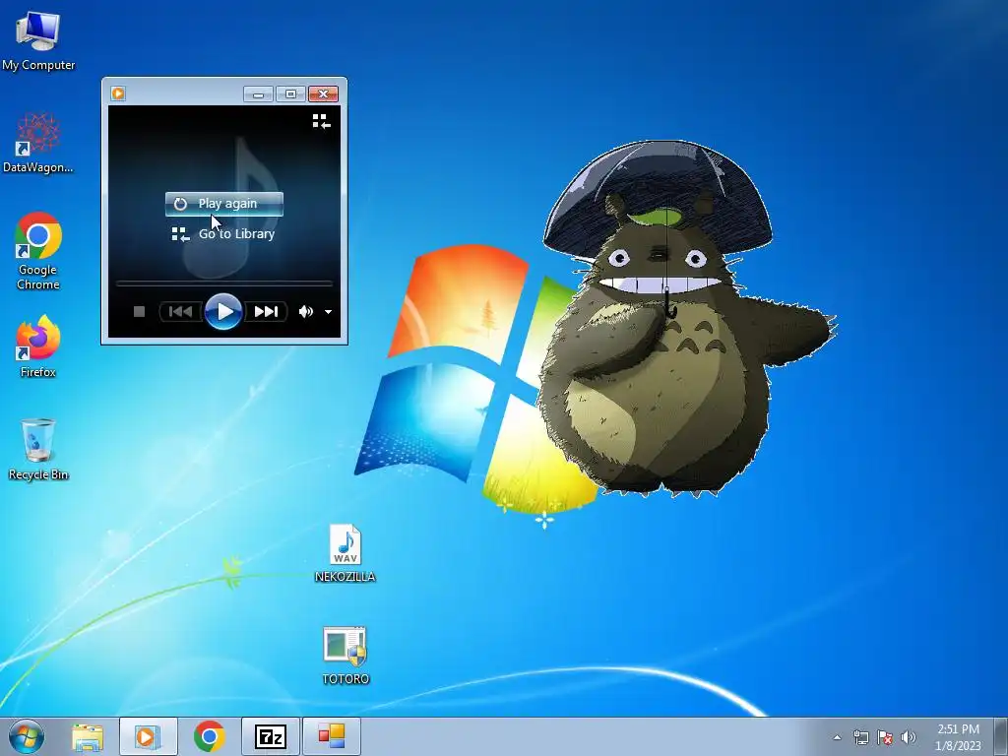The width and height of the screenshot is (1008, 756).
Task: Switch to Library icon at the player's top corner
Action: 321,121
